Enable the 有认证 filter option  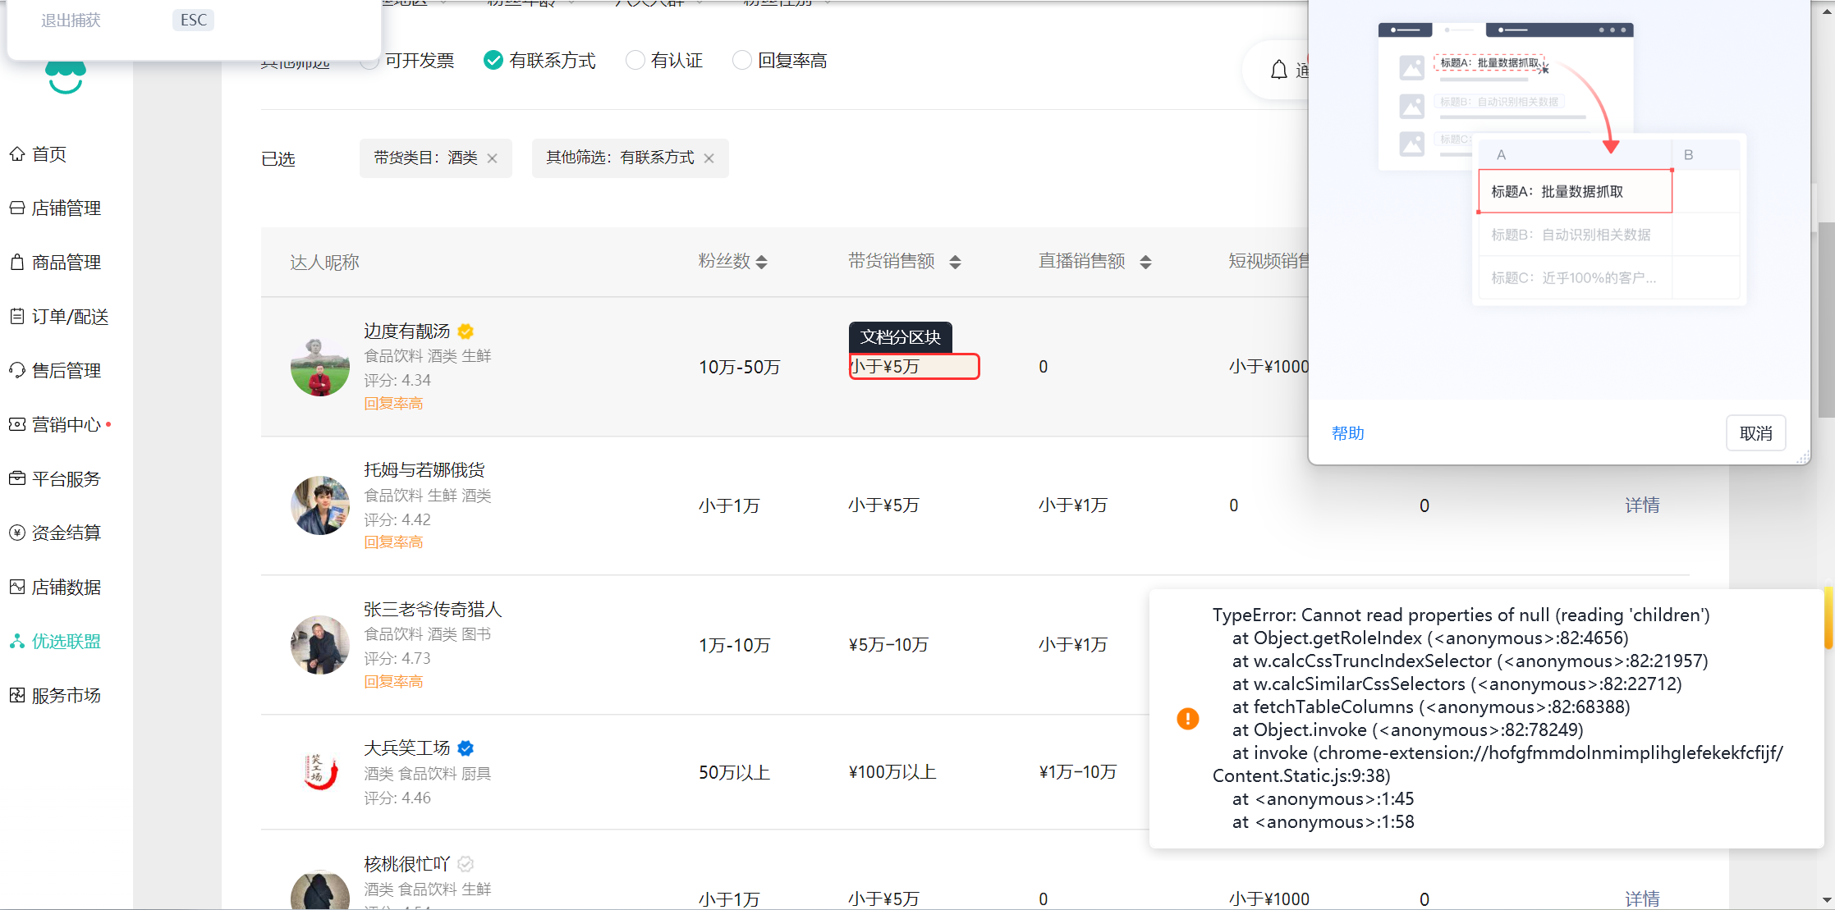pos(635,60)
